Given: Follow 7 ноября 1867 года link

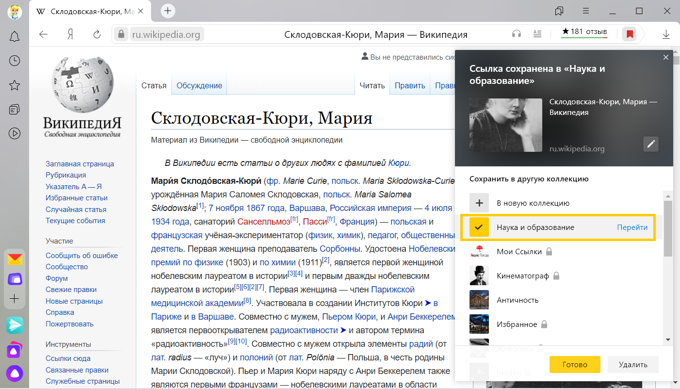Looking at the screenshot, I should tap(247, 208).
